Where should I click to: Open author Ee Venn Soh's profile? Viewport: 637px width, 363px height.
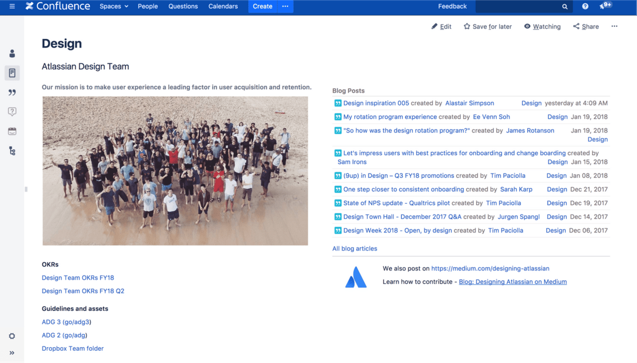click(x=492, y=117)
